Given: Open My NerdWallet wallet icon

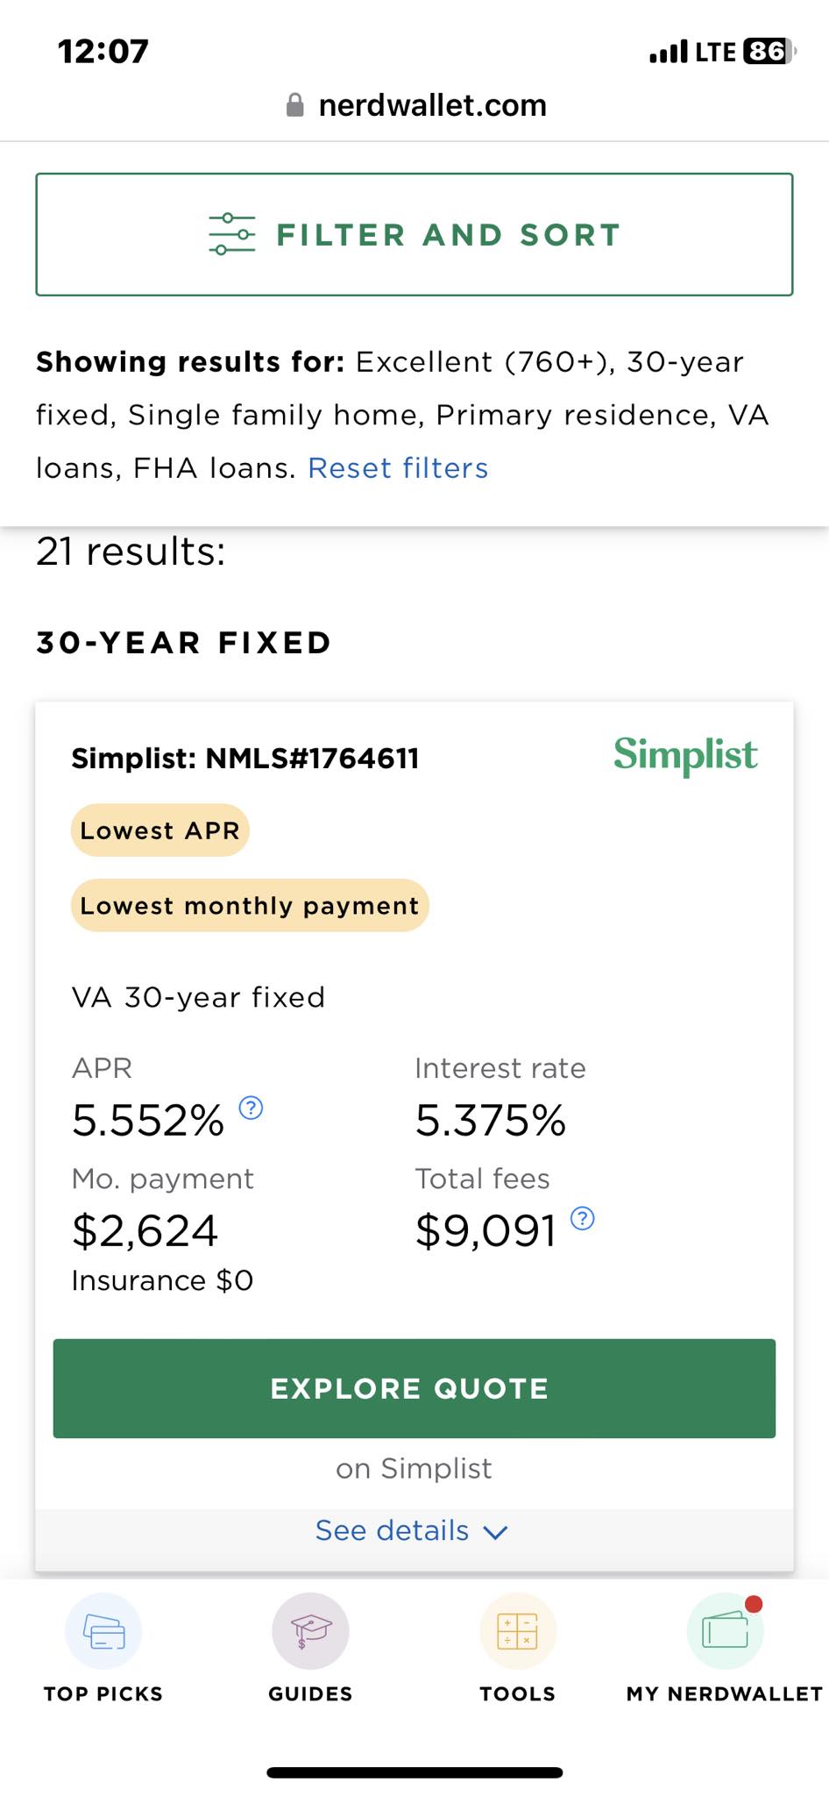Looking at the screenshot, I should 725,1631.
